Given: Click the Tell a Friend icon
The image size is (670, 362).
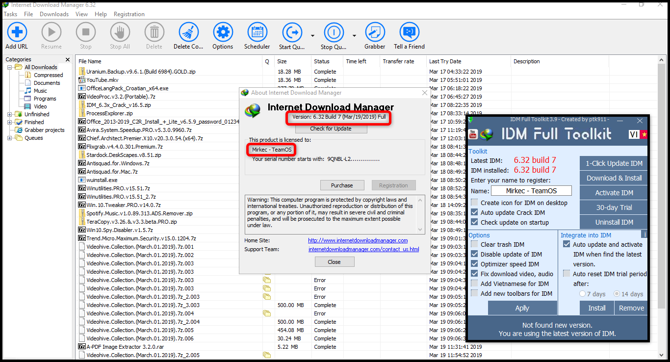Looking at the screenshot, I should (410, 32).
